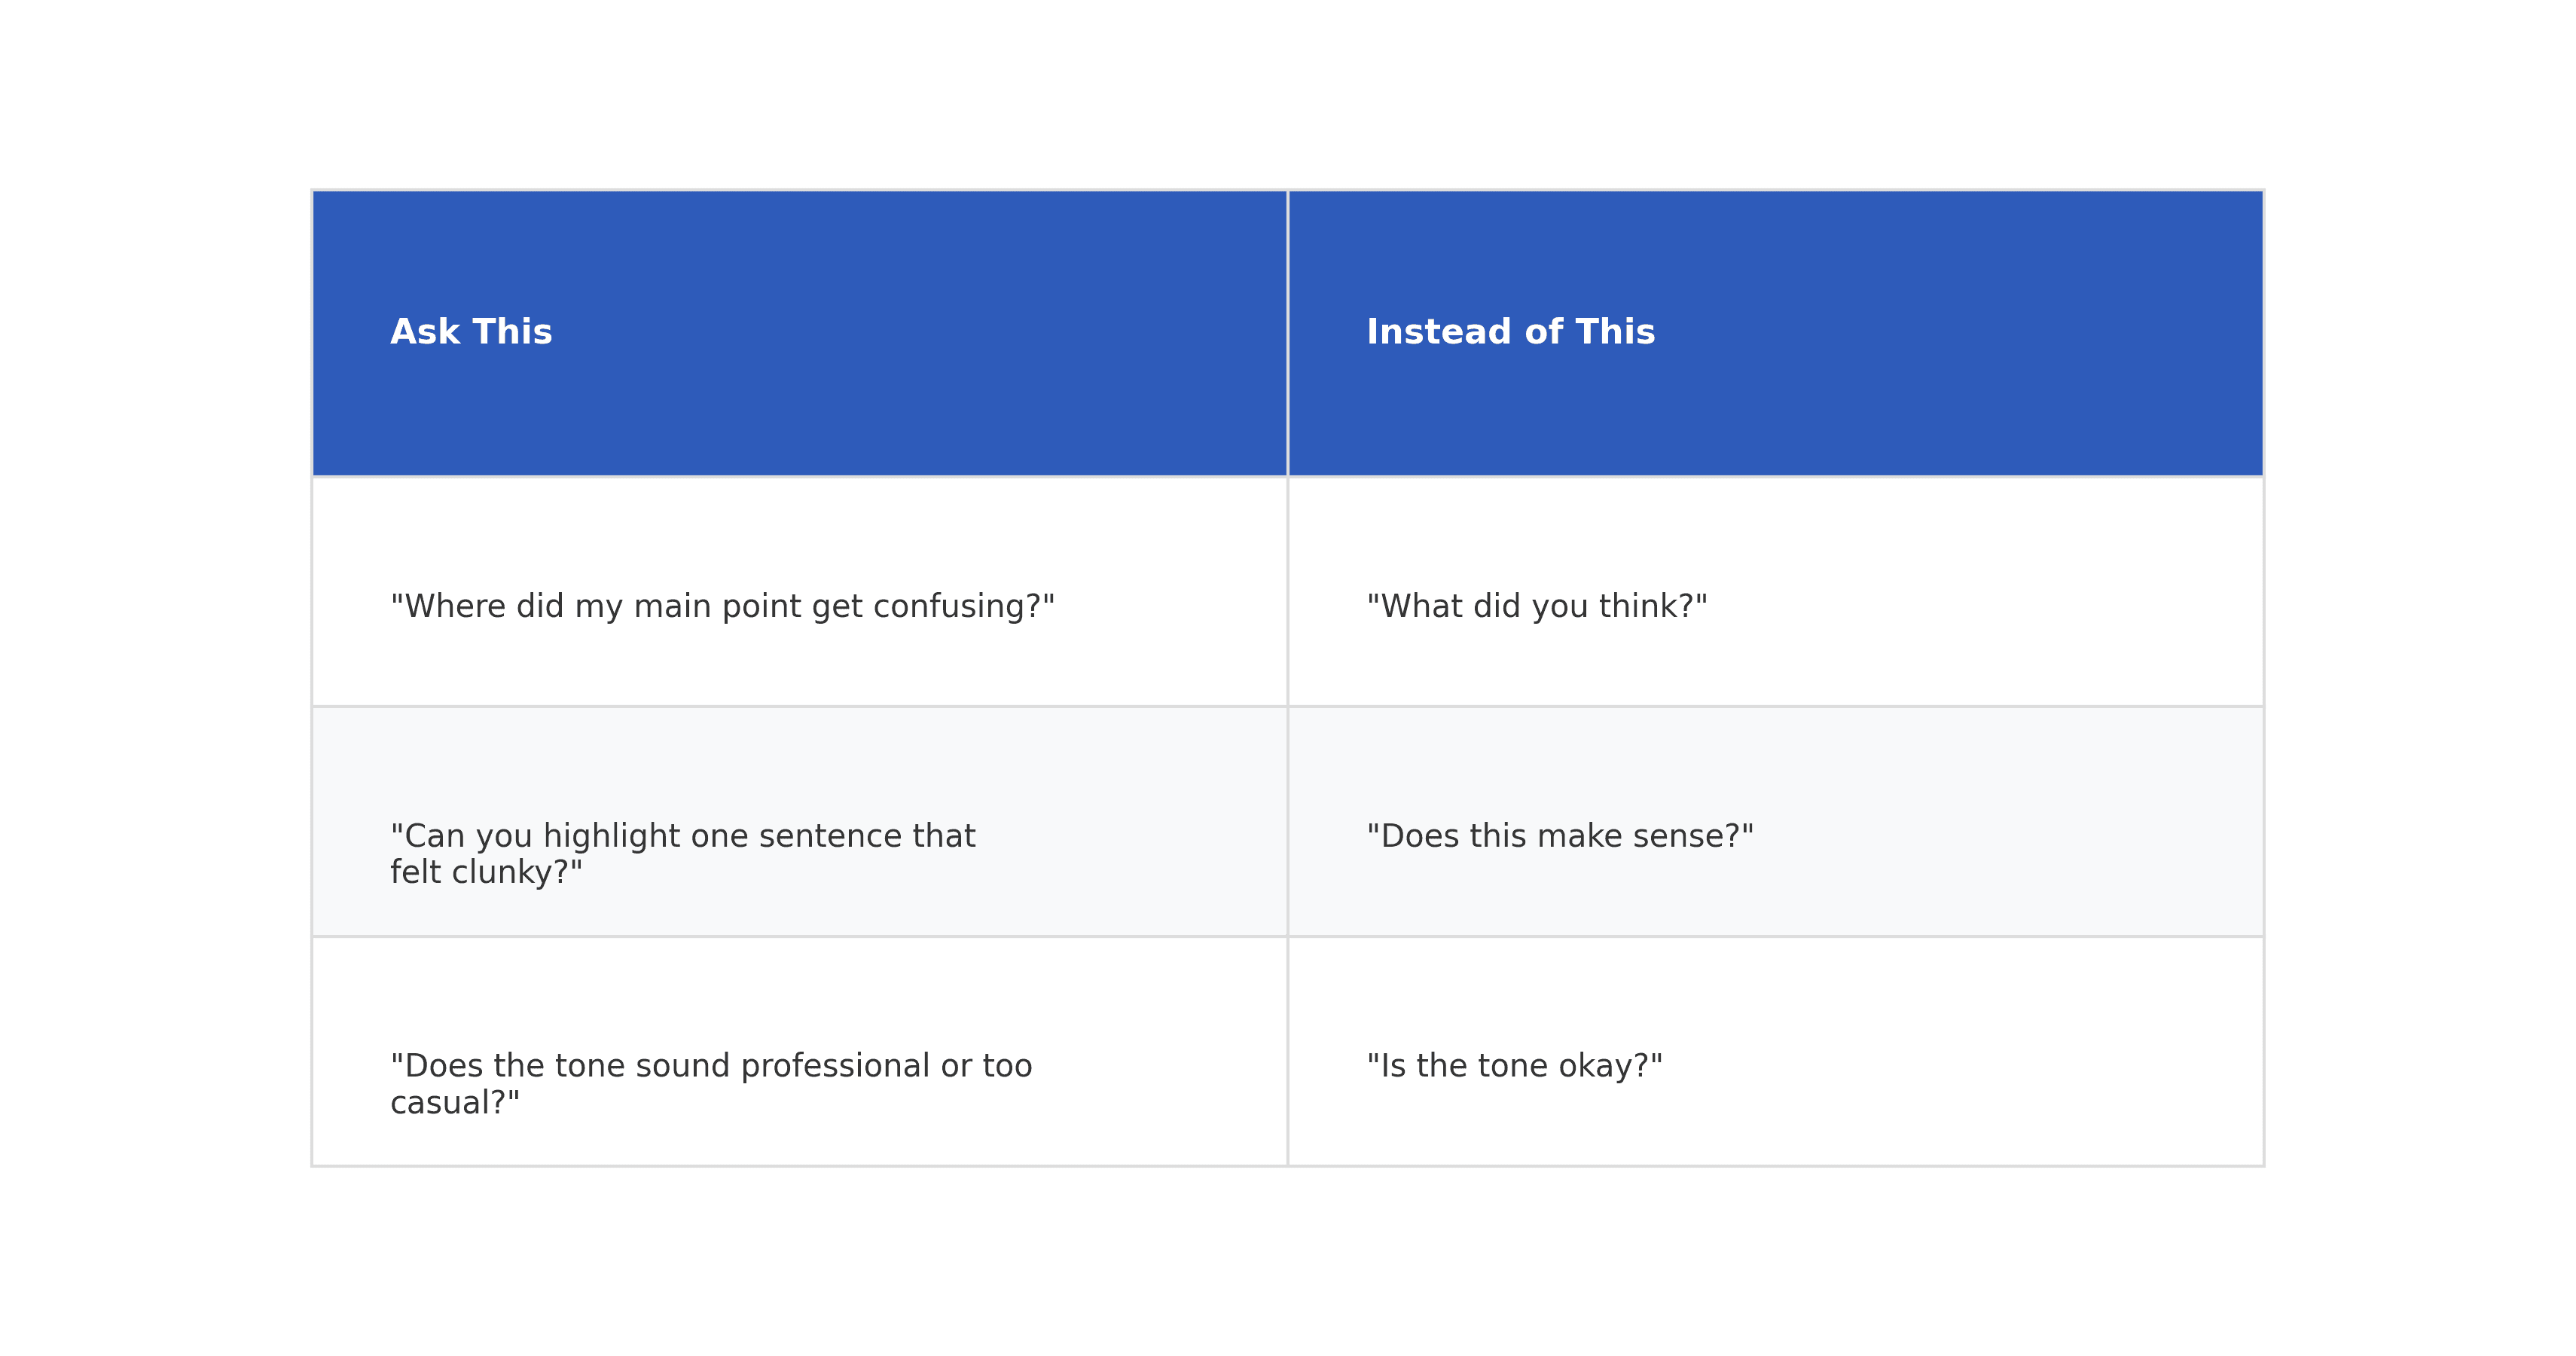Click the "Can you highlight one sentence" text line
The height and width of the screenshot is (1356, 2576).
682,836
